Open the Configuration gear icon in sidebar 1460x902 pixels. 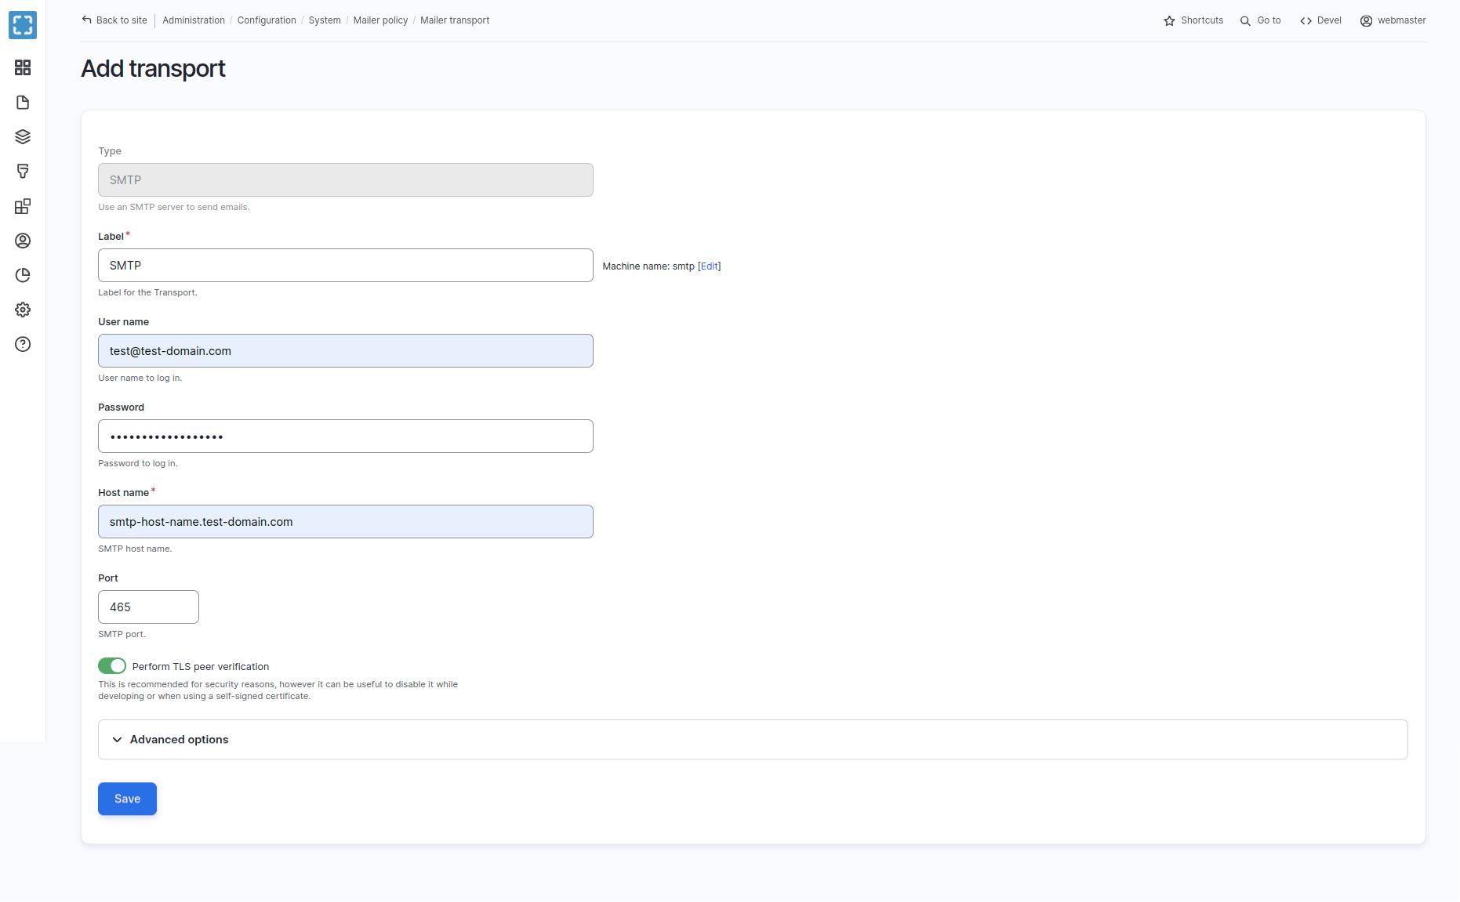pos(23,310)
